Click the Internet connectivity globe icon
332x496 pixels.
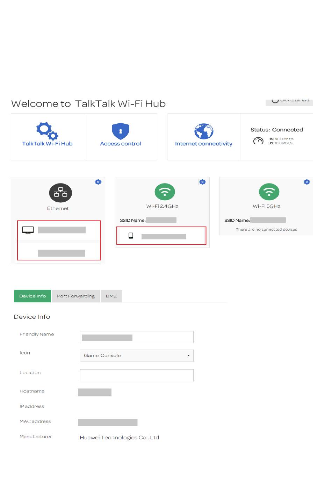tap(204, 131)
